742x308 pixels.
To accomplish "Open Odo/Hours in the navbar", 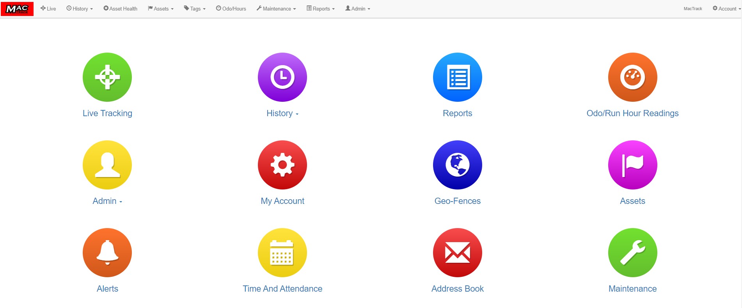I will [x=231, y=9].
